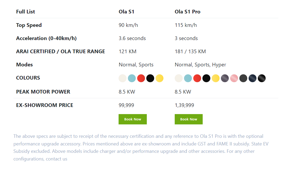Pick the yellow swatch for Ola S1

pos(159,78)
